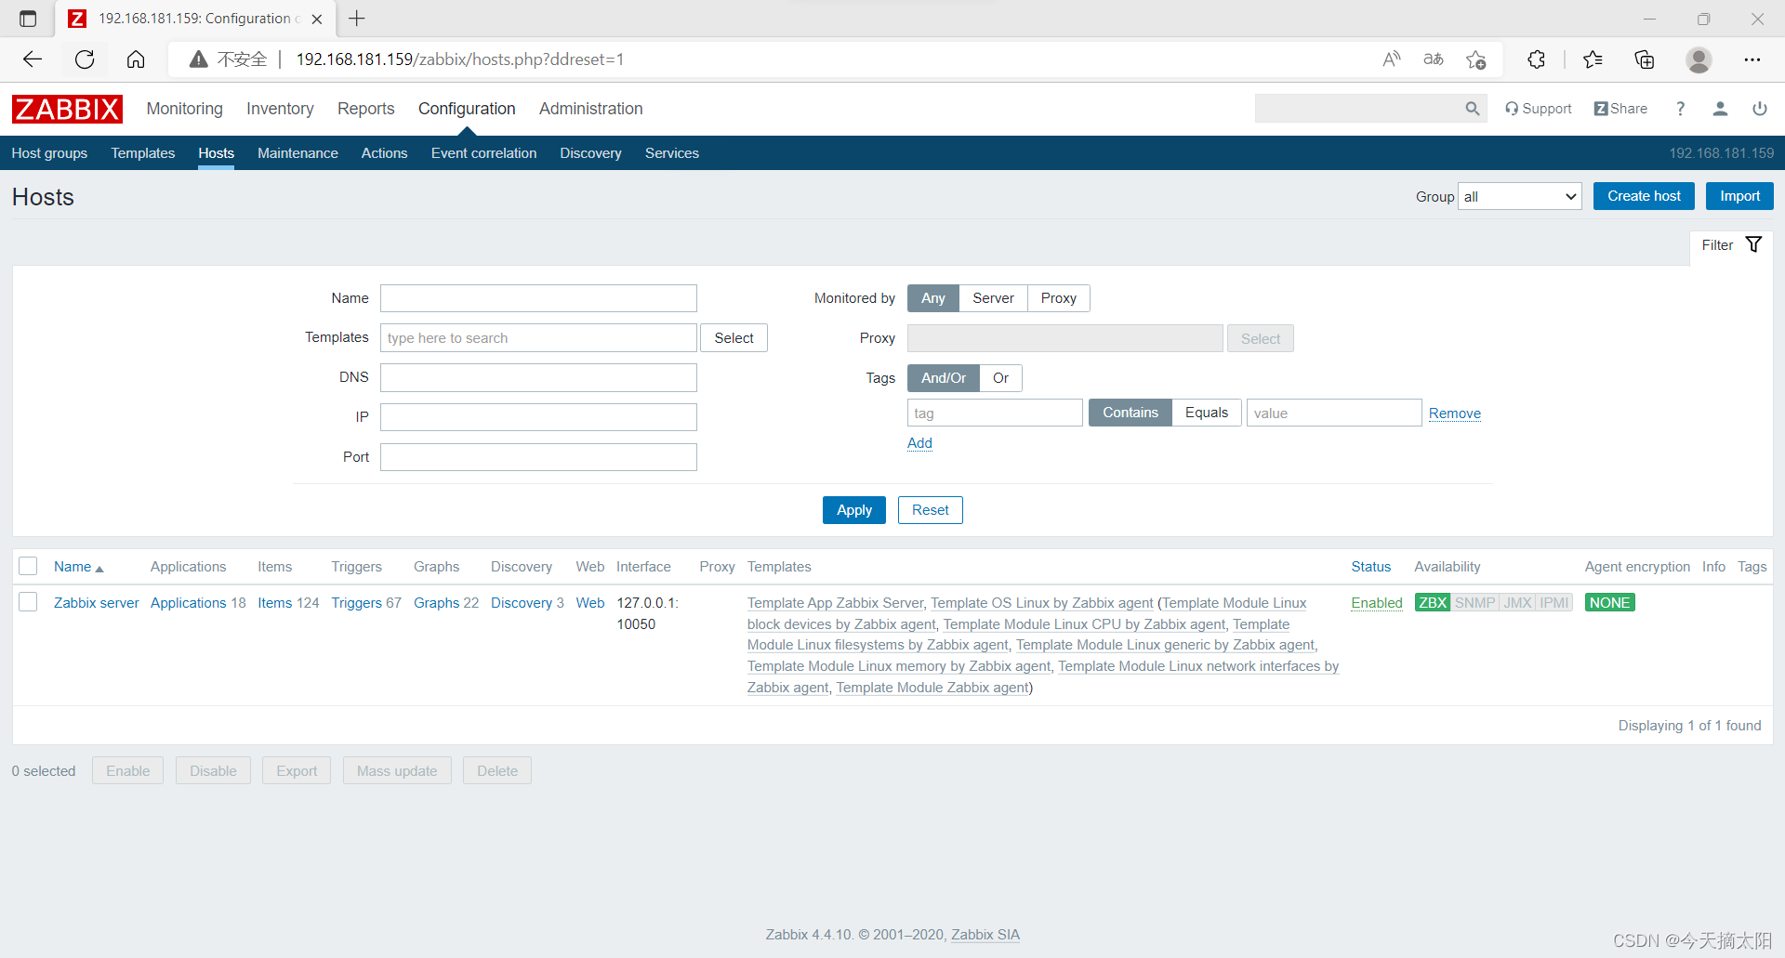1785x958 pixels.
Task: Click into the tag name field
Action: (x=995, y=413)
